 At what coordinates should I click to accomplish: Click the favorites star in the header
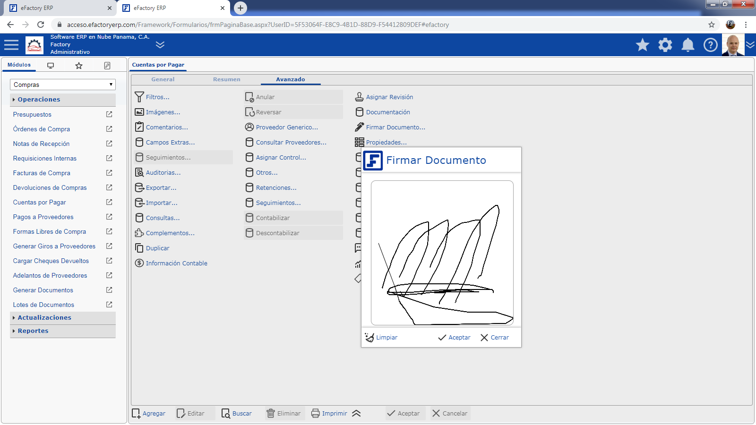[643, 45]
